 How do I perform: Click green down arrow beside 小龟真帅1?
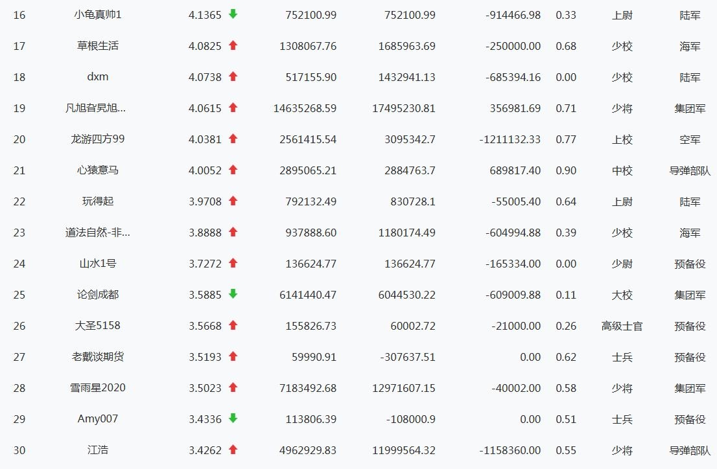point(233,14)
